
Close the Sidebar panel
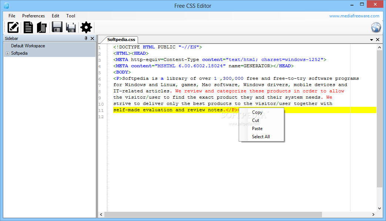point(92,38)
